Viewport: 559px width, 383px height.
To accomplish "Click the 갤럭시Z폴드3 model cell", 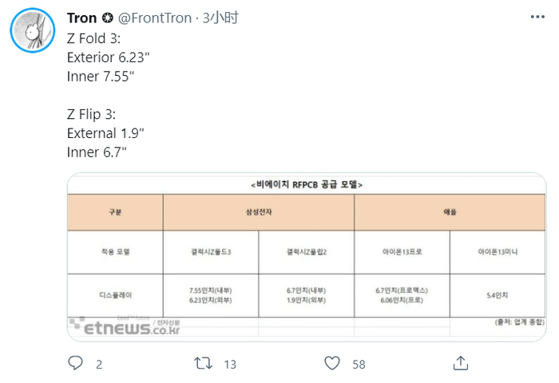I will tap(211, 252).
